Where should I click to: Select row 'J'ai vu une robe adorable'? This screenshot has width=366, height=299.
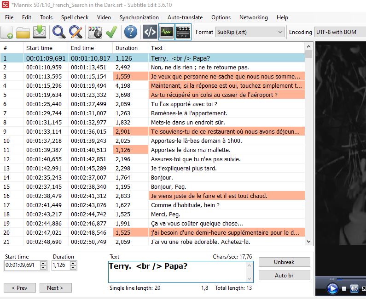coord(153,242)
